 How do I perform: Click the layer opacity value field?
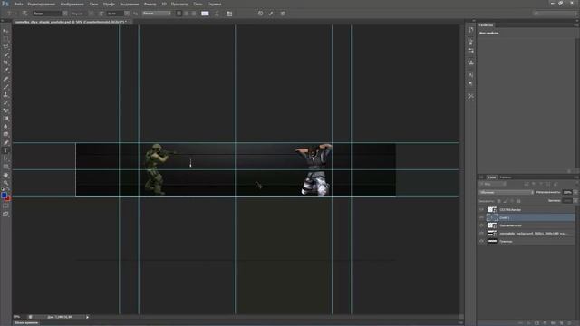(x=567, y=192)
